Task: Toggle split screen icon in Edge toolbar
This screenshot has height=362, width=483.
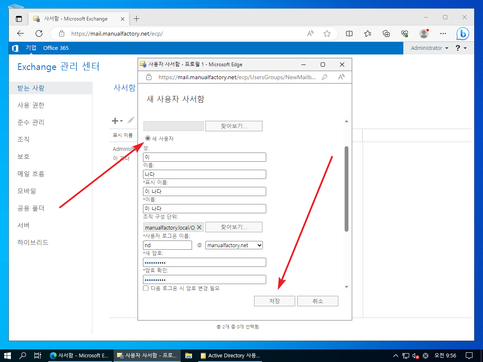Action: (x=349, y=34)
